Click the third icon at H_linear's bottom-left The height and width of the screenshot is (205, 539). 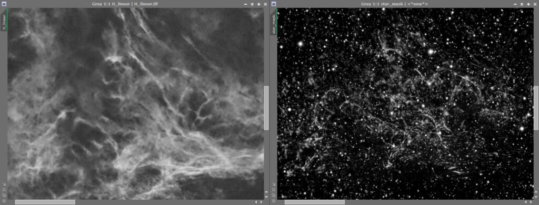[4, 196]
